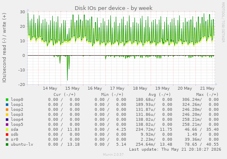Click the 'Munin 2.0.57' footer text
This screenshot has width=227, height=159.
113,155
